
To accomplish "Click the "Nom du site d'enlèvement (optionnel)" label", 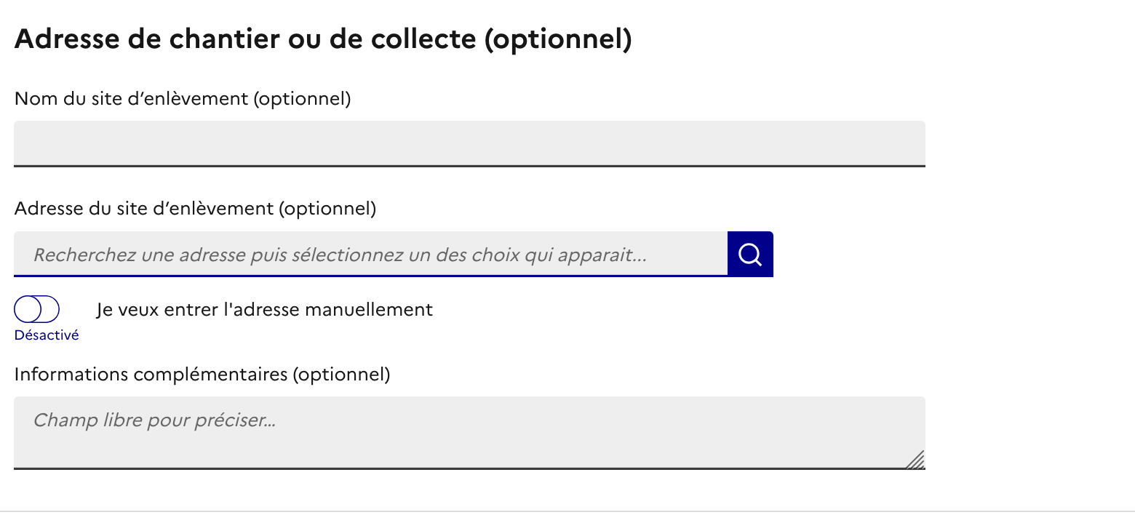I will (183, 99).
